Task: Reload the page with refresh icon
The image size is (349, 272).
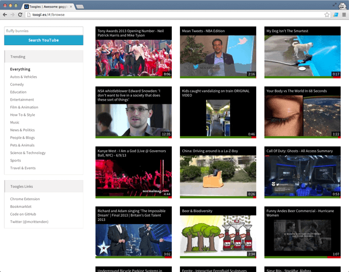Action: pos(20,15)
